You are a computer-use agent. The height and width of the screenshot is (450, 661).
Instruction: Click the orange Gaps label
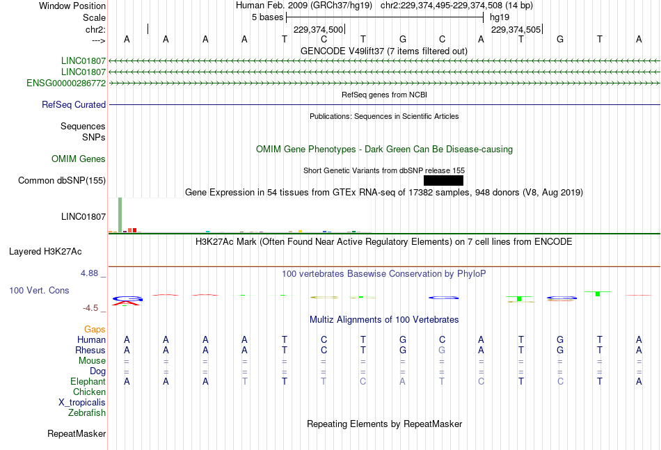click(95, 329)
